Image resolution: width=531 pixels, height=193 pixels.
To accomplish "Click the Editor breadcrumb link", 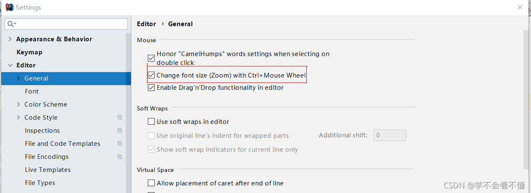I will [x=147, y=24].
